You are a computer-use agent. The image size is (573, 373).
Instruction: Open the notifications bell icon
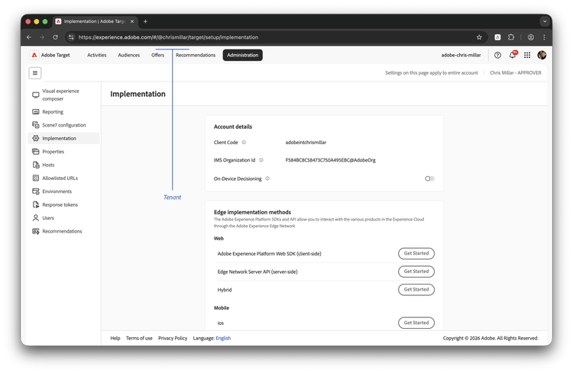[x=513, y=55]
